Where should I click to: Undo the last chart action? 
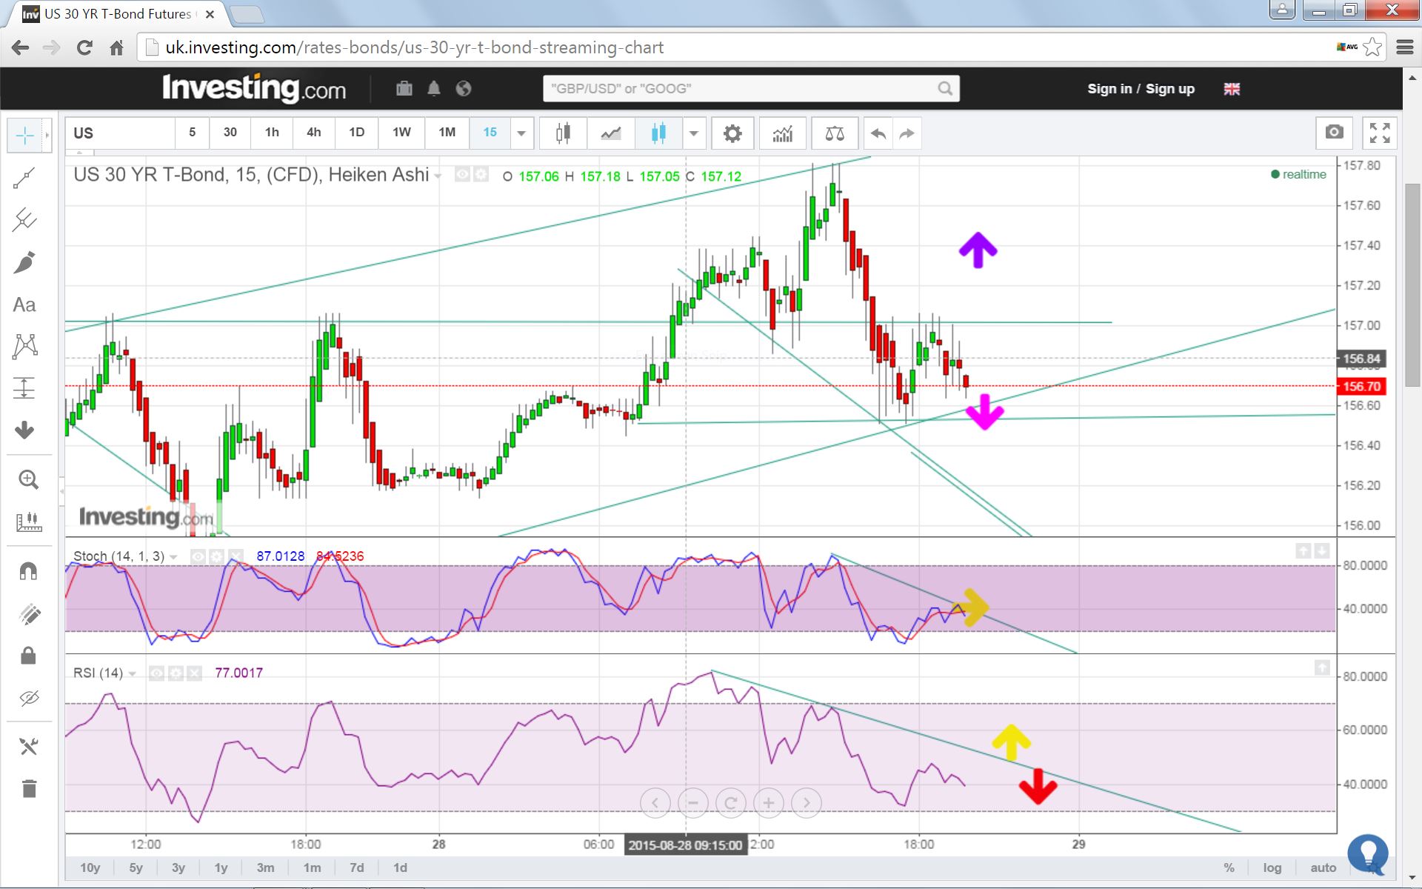[x=878, y=133]
